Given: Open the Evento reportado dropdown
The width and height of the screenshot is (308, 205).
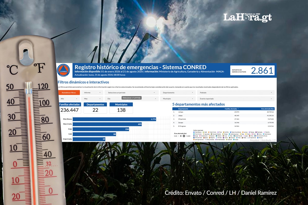Looking at the screenshot, I should coord(236,99).
